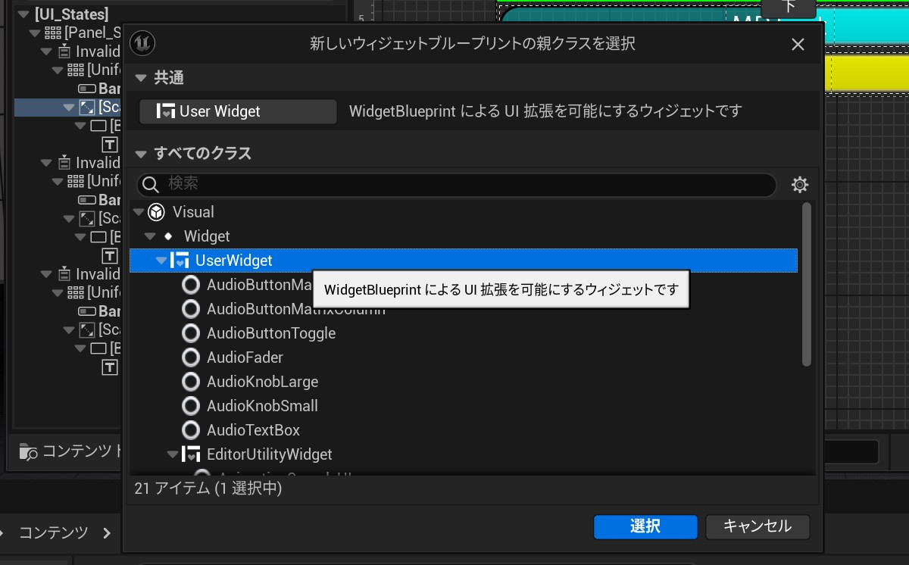Open class viewer settings gear icon
This screenshot has height=565, width=909.
tap(800, 185)
